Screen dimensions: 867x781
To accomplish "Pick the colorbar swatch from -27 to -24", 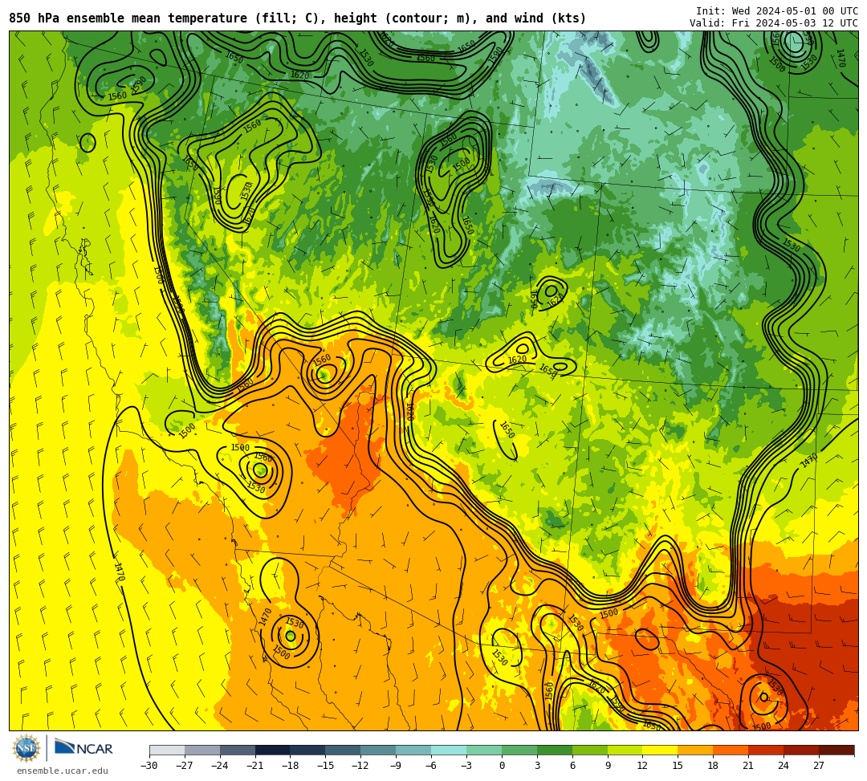I will [202, 750].
